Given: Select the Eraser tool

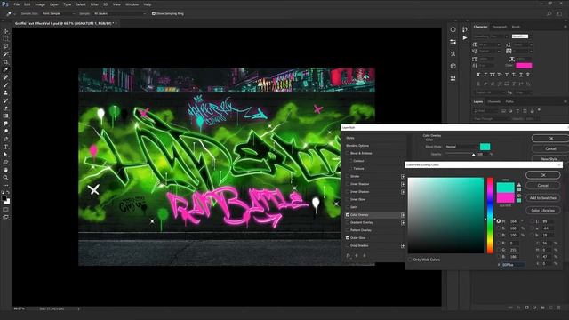Looking at the screenshot, I should pyautogui.click(x=6, y=108).
